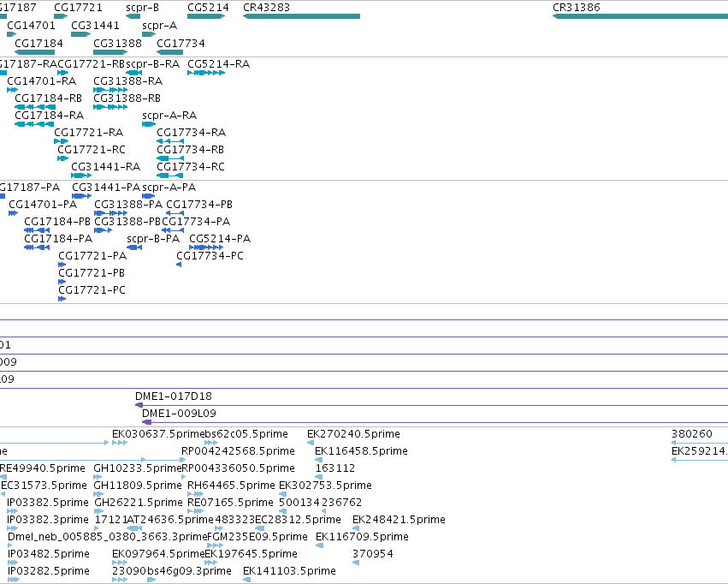Select the CR31386 gene bar
Viewport: 728px width, 584px height.
click(x=640, y=16)
